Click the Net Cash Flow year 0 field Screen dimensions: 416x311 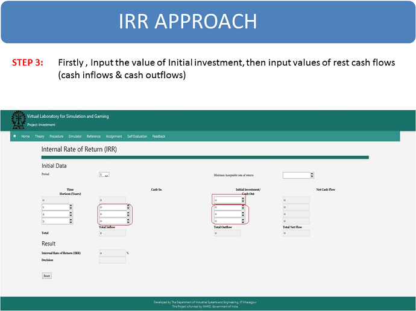tap(296, 200)
